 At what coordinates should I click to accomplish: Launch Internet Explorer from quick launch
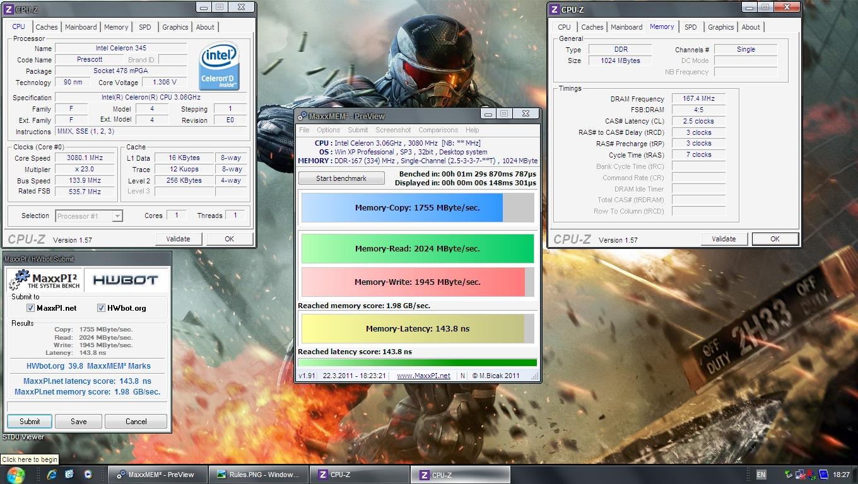tap(52, 474)
